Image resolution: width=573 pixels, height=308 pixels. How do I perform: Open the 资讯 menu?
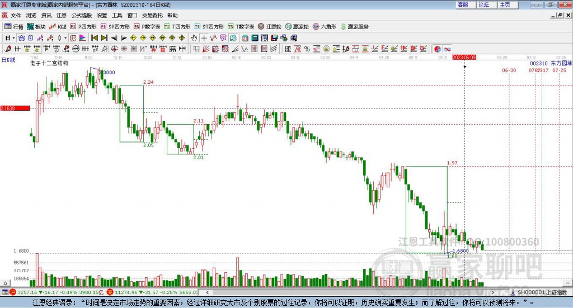click(46, 15)
